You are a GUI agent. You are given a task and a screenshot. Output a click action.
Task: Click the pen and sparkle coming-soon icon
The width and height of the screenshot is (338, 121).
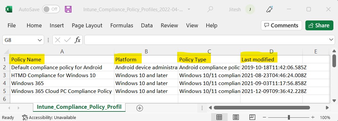[269, 9]
